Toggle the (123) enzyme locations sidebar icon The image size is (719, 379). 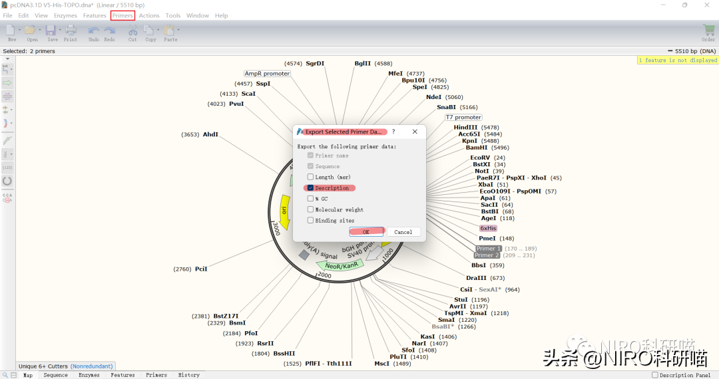tap(7, 168)
